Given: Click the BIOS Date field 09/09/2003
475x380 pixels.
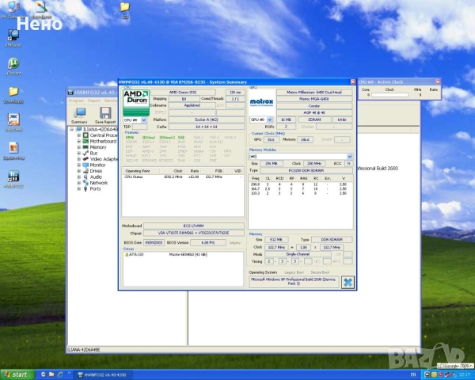Looking at the screenshot, I should (154, 242).
